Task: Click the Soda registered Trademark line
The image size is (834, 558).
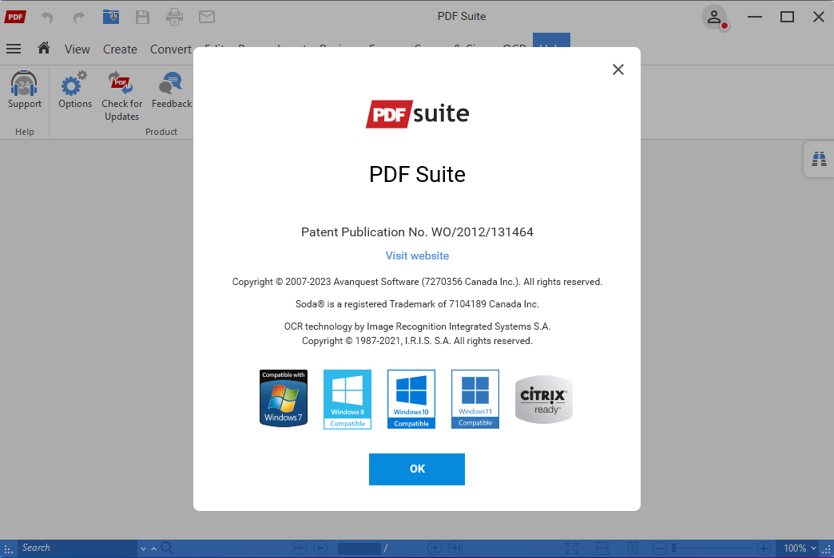Action: point(417,304)
